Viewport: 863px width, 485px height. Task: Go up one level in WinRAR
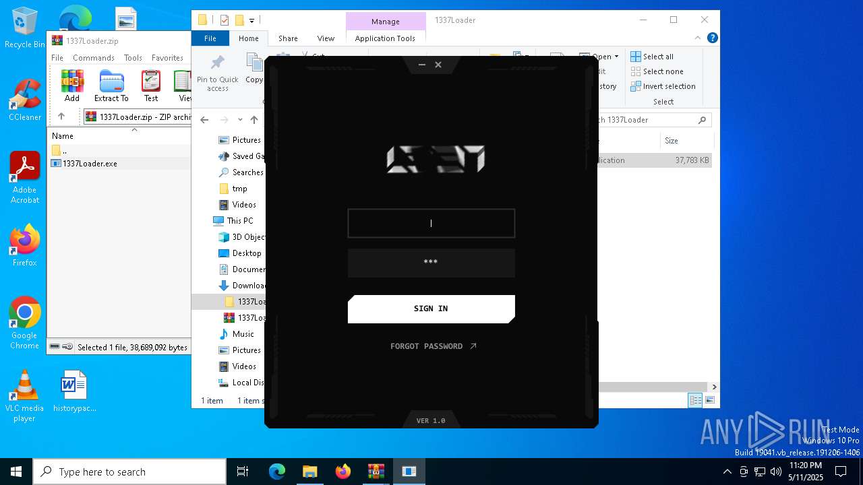click(61, 117)
